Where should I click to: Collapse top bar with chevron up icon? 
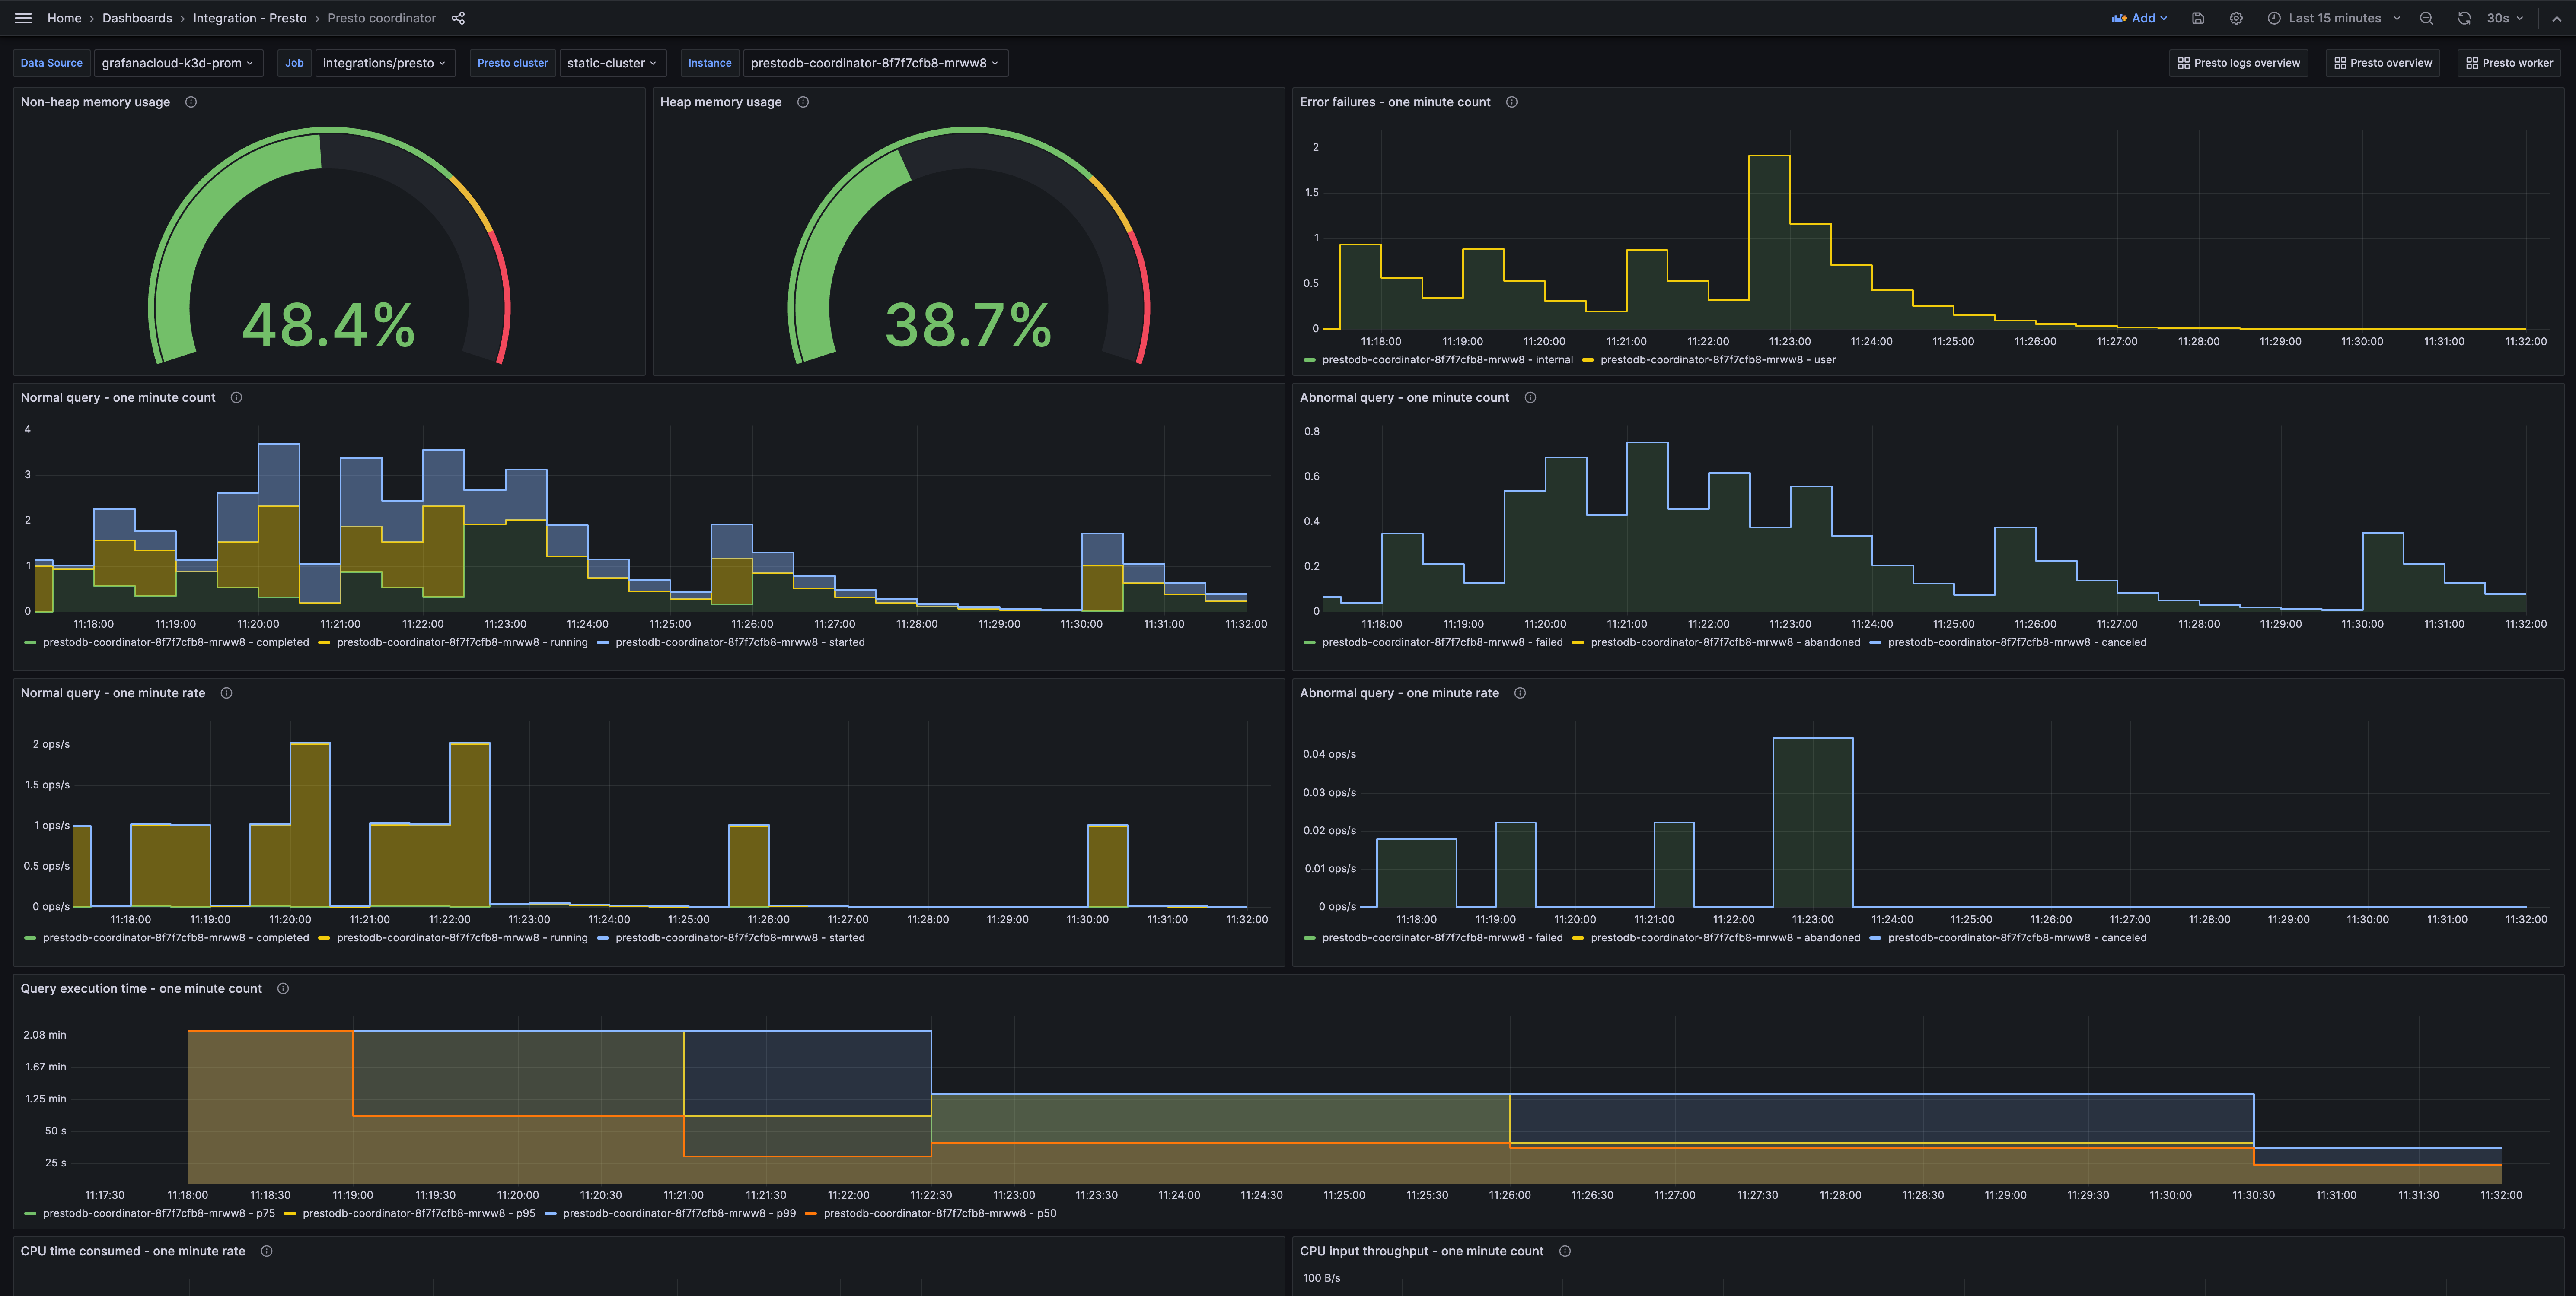[x=2557, y=18]
